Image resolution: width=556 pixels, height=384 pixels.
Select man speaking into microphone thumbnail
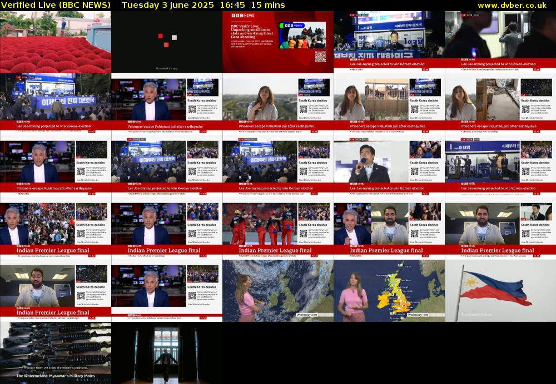coord(389,166)
